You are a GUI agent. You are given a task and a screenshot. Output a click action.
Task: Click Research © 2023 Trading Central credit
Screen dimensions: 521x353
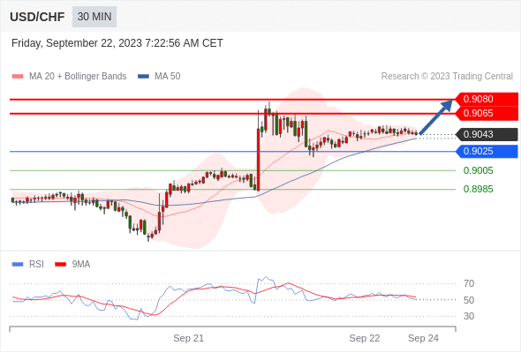(447, 77)
